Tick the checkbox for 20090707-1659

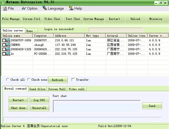point(4,40)
